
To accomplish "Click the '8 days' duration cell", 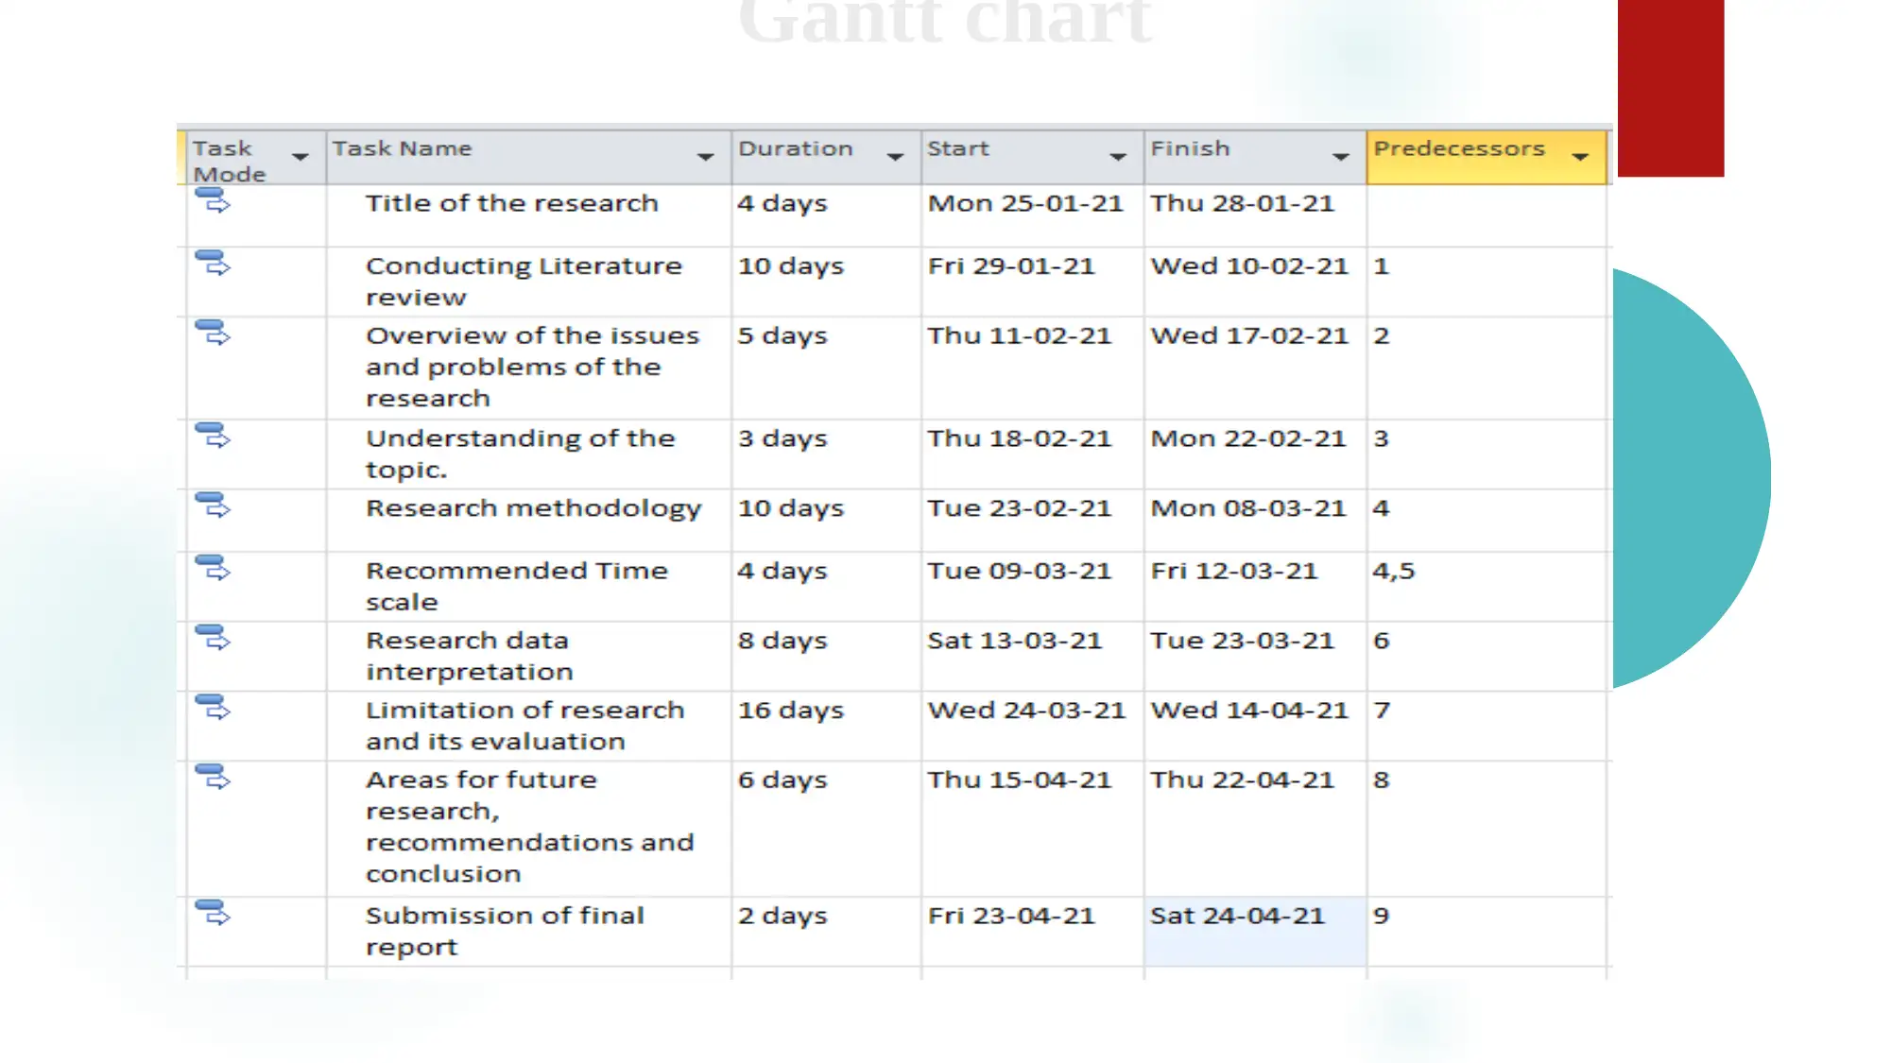I will coord(826,656).
